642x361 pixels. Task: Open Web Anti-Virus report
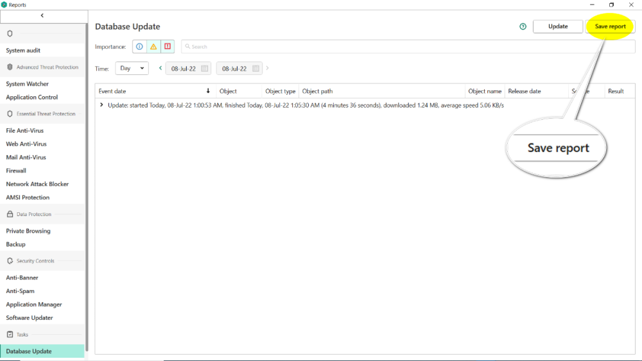[x=42, y=144]
